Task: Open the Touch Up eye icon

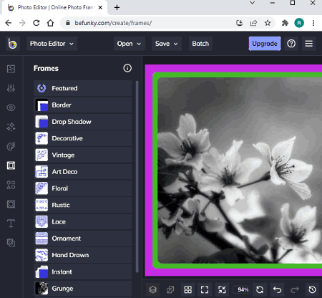Action: 11,107
